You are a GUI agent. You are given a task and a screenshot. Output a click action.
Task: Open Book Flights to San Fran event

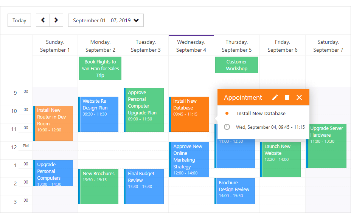pyautogui.click(x=100, y=68)
